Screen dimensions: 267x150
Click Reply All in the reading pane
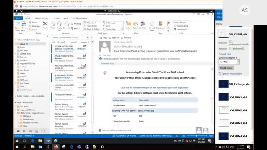pyautogui.click(x=114, y=38)
